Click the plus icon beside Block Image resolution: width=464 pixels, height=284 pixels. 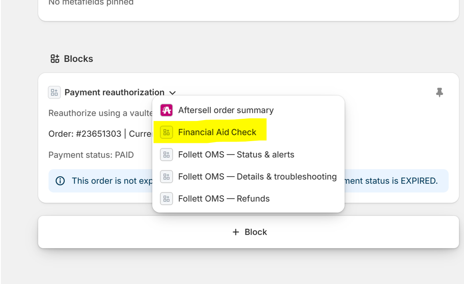coord(236,232)
